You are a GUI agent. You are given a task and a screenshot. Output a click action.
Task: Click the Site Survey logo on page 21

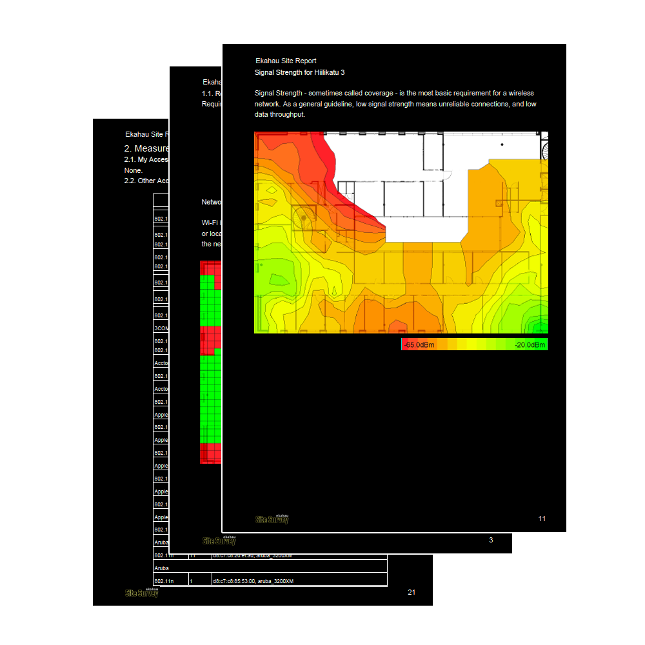pos(141,592)
